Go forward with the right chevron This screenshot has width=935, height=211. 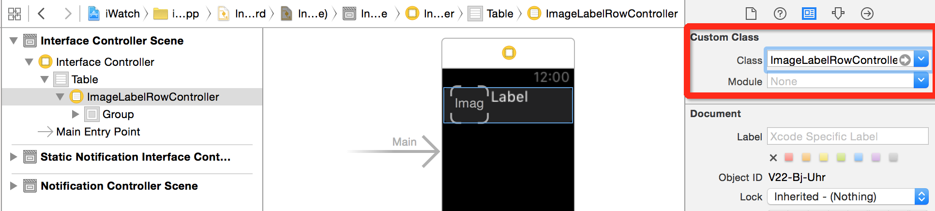68,14
